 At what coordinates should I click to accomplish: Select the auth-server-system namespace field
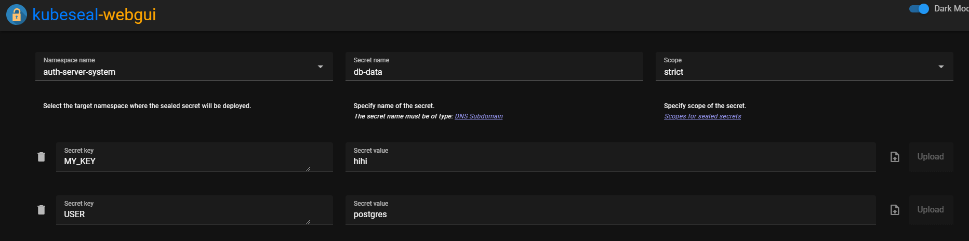[x=184, y=66]
